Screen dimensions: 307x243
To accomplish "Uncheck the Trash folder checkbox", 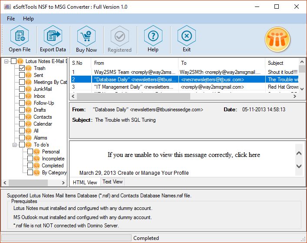I will [x=22, y=68].
